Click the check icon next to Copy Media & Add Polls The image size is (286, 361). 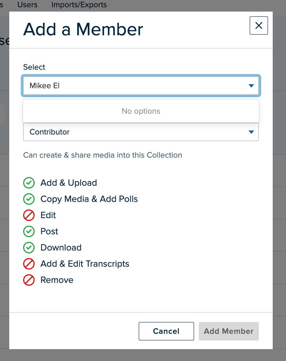(29, 199)
